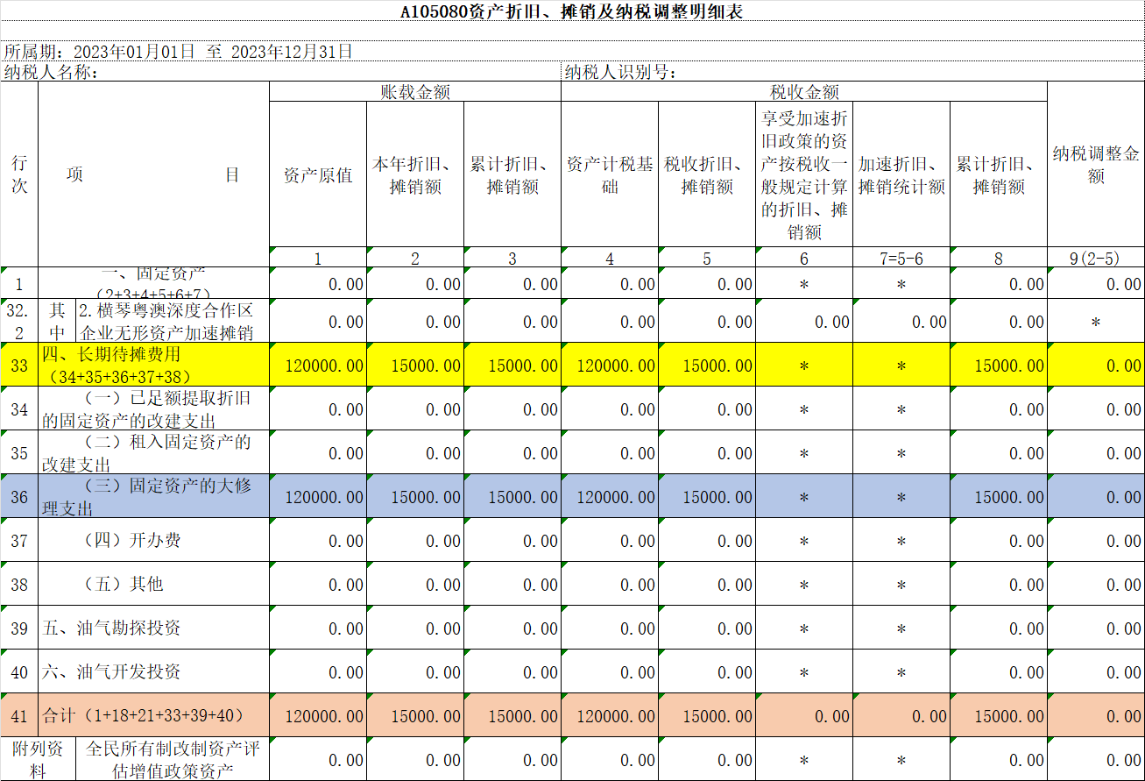Screen dimensions: 1145x781
Task: Click the 项目 header cell
Action: (153, 174)
